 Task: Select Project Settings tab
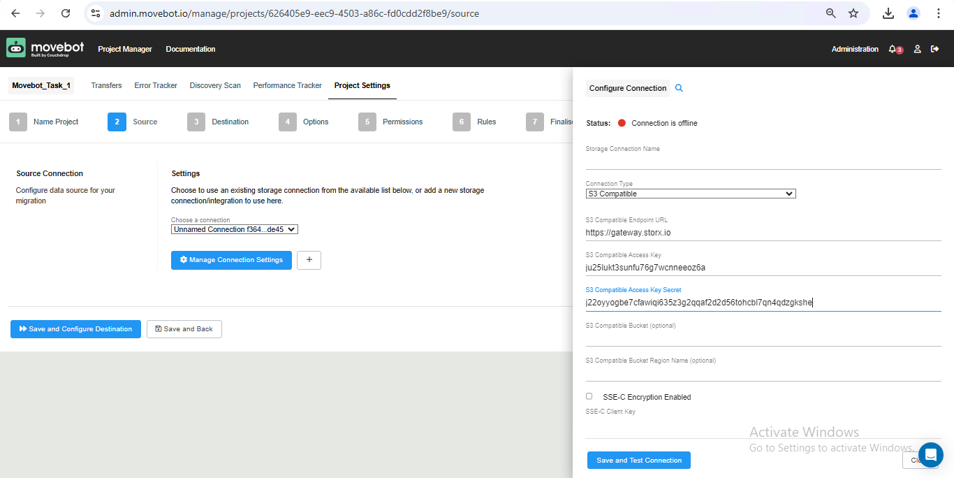362,85
